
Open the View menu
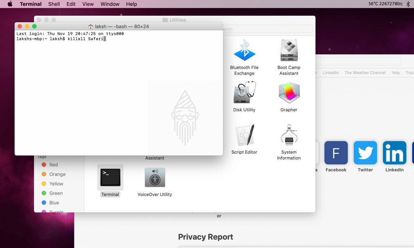coord(88,4)
